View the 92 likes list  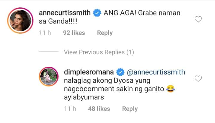[74, 33]
